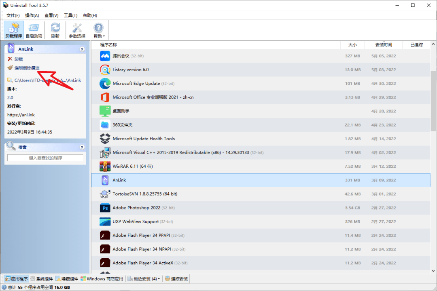Switch to the 隐藏组件 hidden components tab
This screenshot has width=437, height=291.
(x=67, y=279)
